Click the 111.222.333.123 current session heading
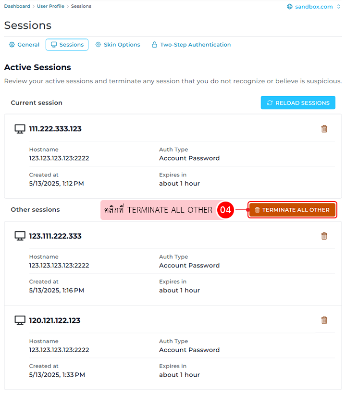The height and width of the screenshot is (394, 346). click(x=55, y=129)
